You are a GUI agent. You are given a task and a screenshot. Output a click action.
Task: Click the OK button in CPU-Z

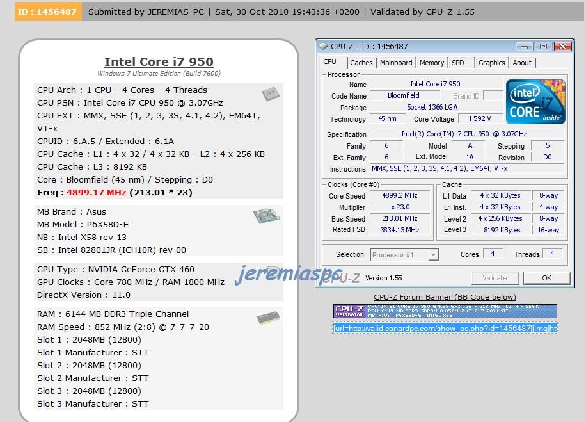tap(546, 278)
